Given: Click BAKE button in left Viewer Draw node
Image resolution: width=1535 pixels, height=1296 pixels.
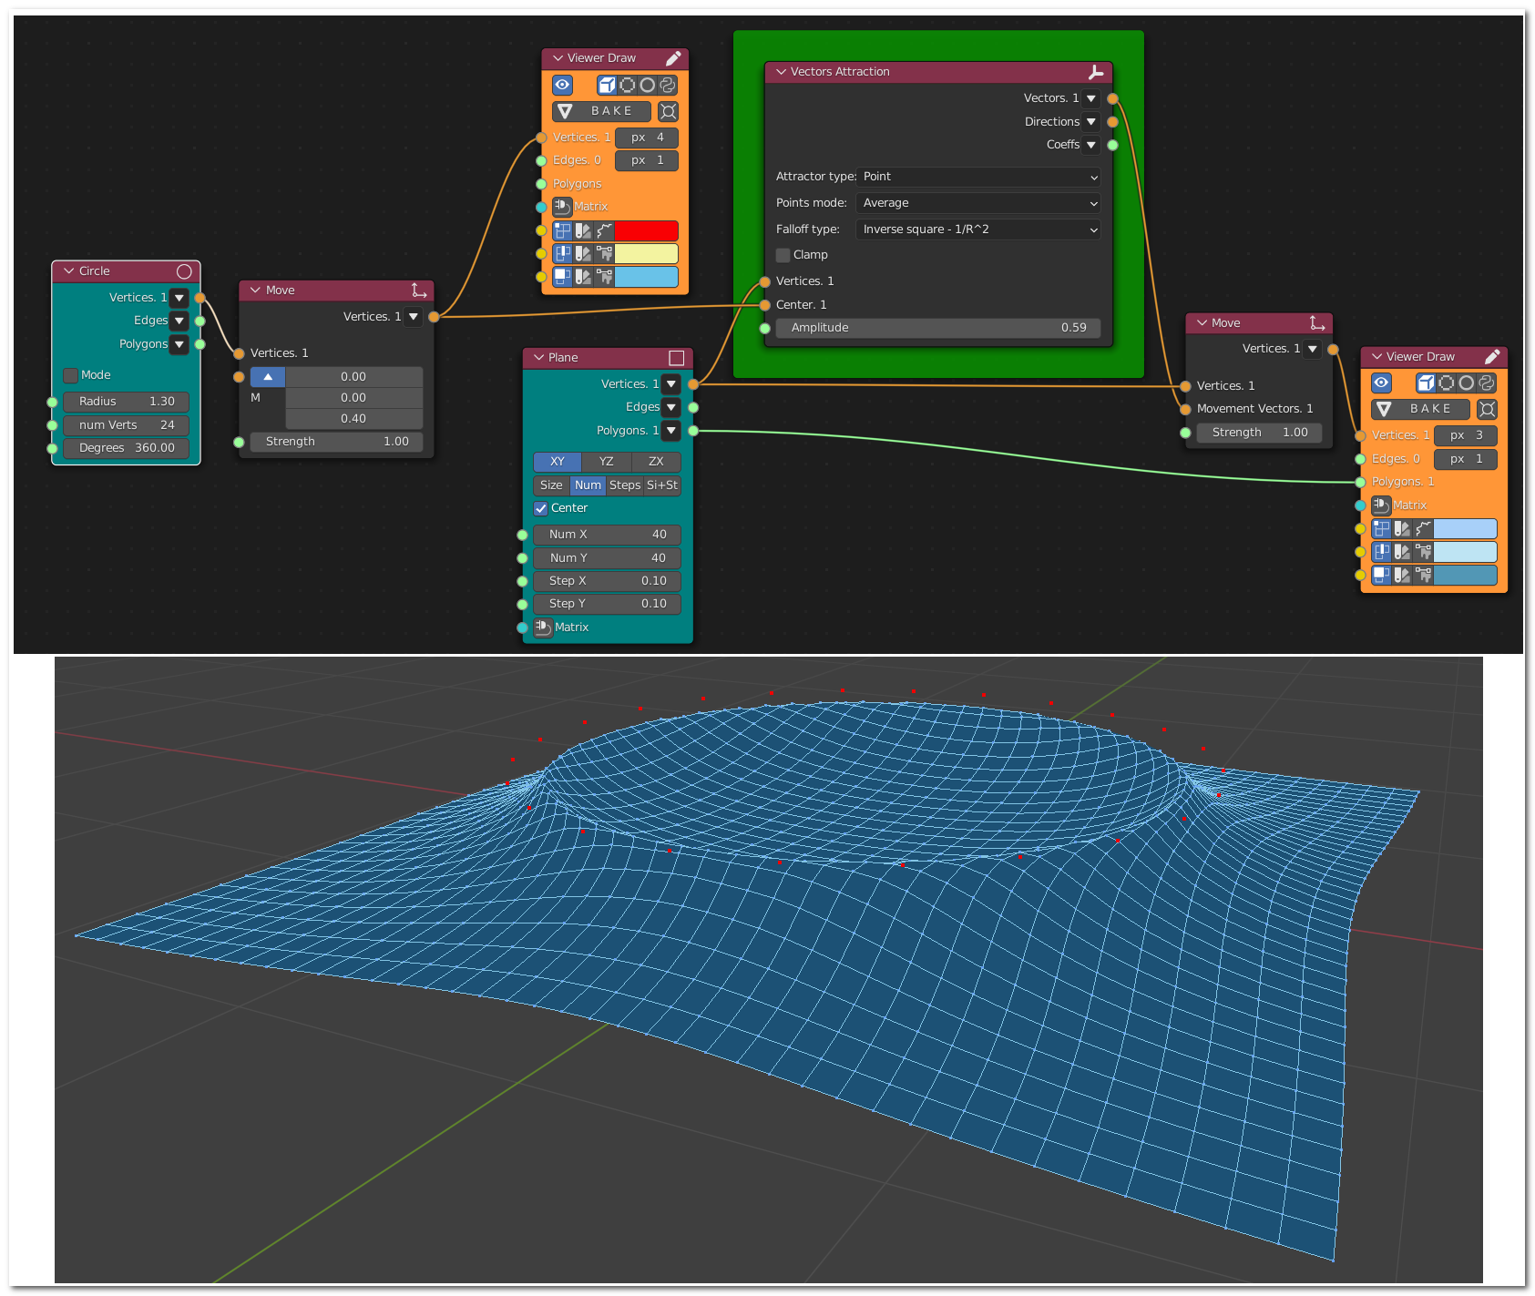Looking at the screenshot, I should click(602, 111).
